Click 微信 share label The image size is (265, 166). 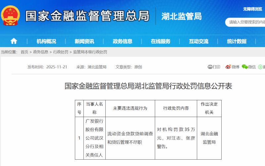coord(252,67)
